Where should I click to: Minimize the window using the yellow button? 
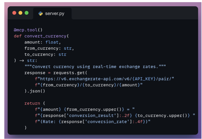coord(20,13)
